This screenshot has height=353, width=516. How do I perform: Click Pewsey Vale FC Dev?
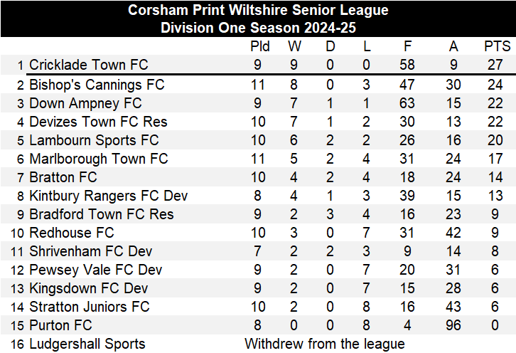click(95, 270)
